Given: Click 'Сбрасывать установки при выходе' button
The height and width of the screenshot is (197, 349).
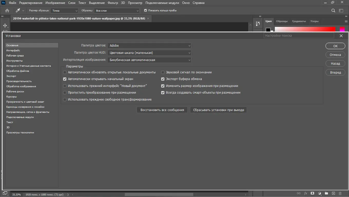Looking at the screenshot, I should (219, 110).
